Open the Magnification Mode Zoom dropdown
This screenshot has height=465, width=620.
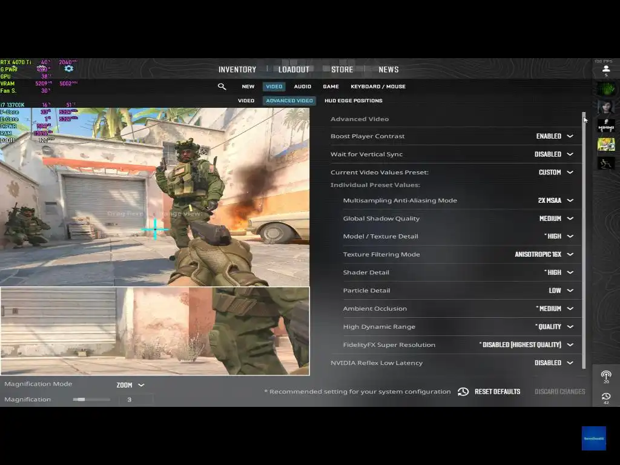point(130,384)
